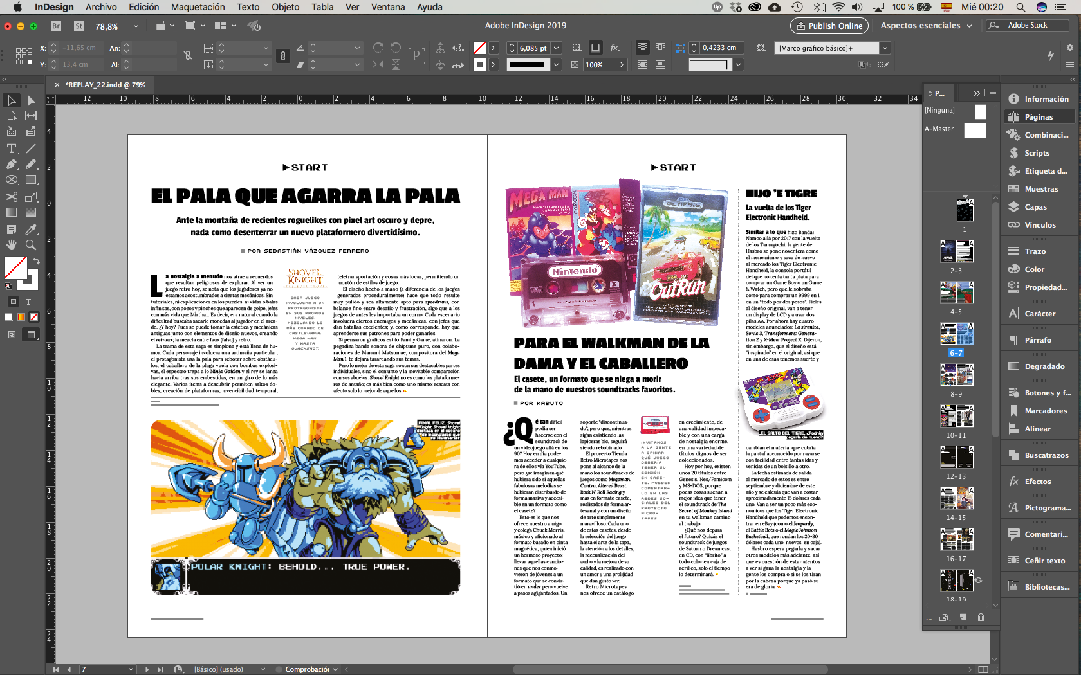Click the fx effects icon in control bar
The image size is (1081, 675).
pos(615,48)
